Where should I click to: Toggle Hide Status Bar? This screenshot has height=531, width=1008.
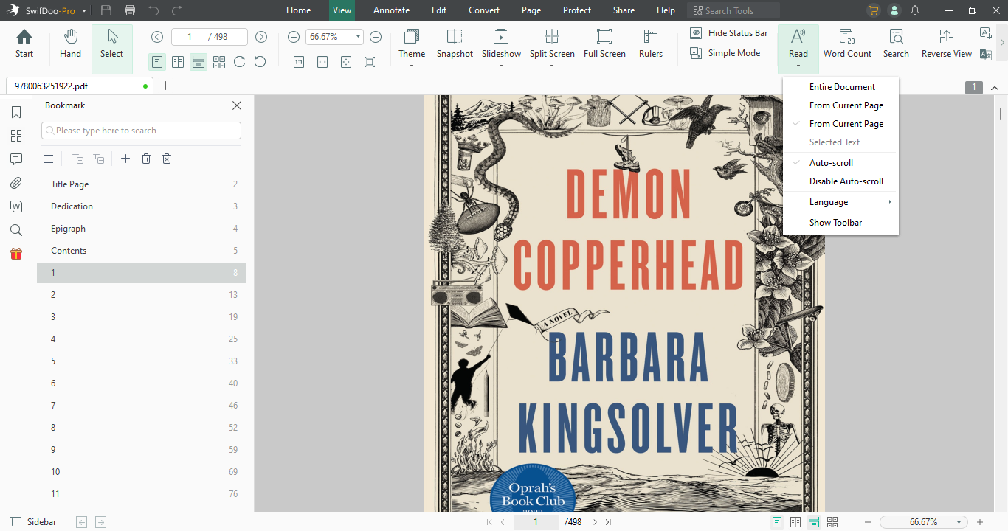coord(728,32)
